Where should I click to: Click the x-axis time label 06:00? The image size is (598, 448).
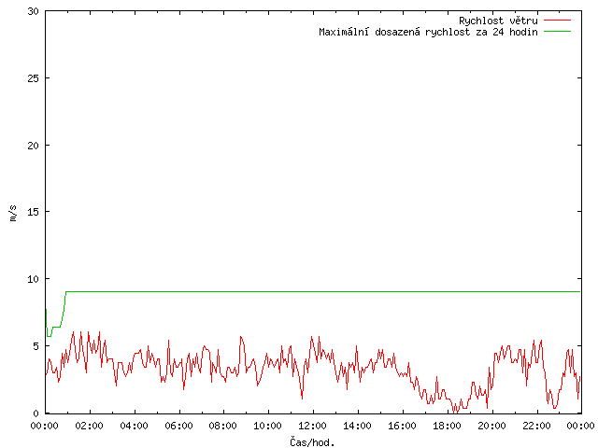point(178,426)
